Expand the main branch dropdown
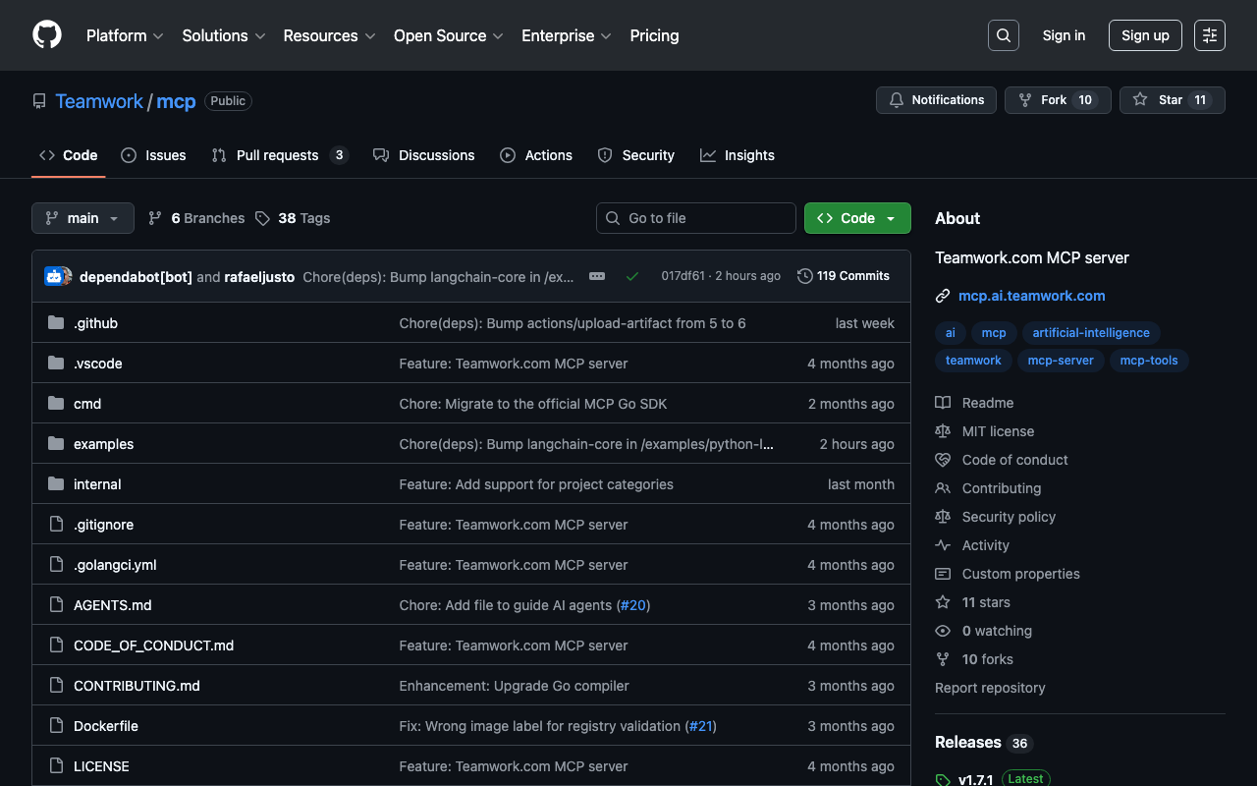The width and height of the screenshot is (1257, 786). [82, 218]
